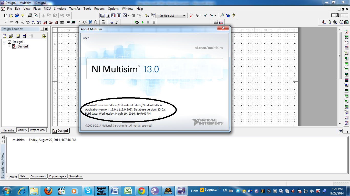The width and height of the screenshot is (350, 196).
Task: Open Microsoft Word from the taskbar
Action: pos(115,191)
